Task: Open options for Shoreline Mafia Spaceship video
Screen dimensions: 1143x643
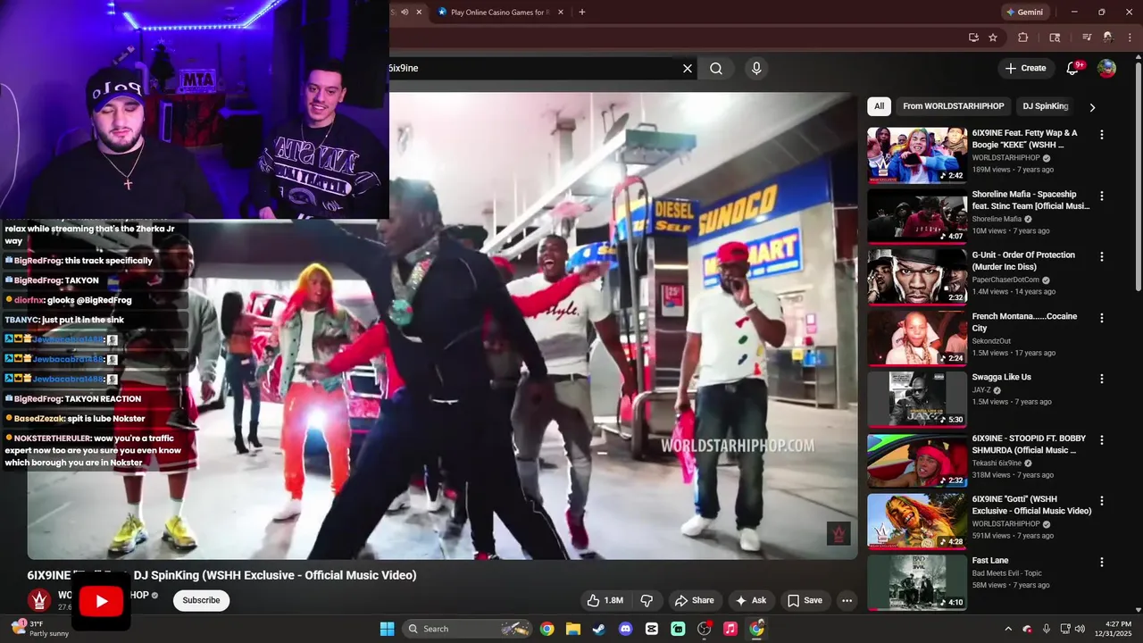Action: tap(1102, 196)
